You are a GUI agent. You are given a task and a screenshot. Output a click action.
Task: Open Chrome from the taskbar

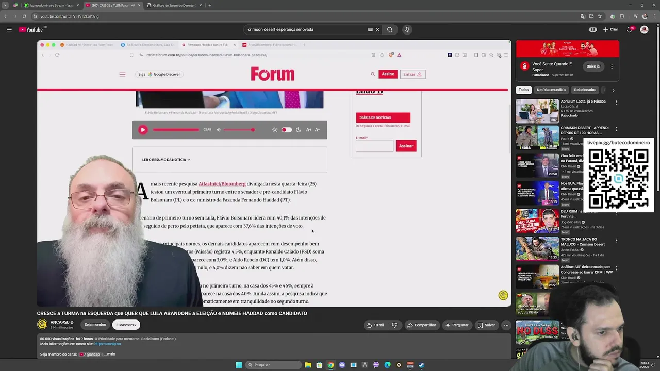(x=331, y=365)
